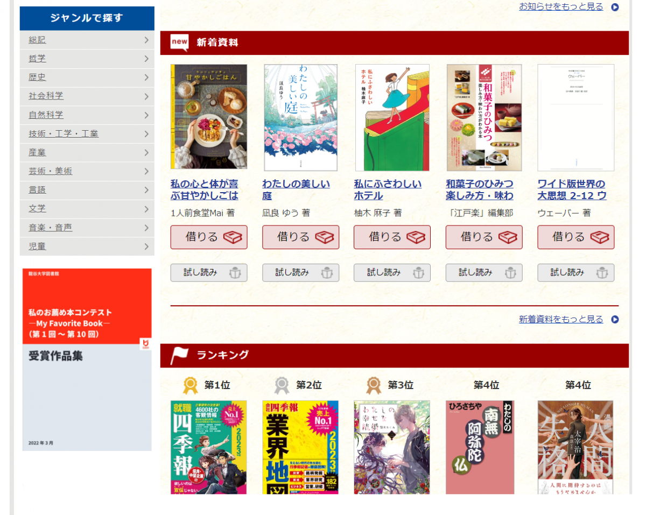Viewport: 646px width, 515px height.
Task: Click arrow icon beside 新着資料をもっと見る
Action: click(615, 320)
